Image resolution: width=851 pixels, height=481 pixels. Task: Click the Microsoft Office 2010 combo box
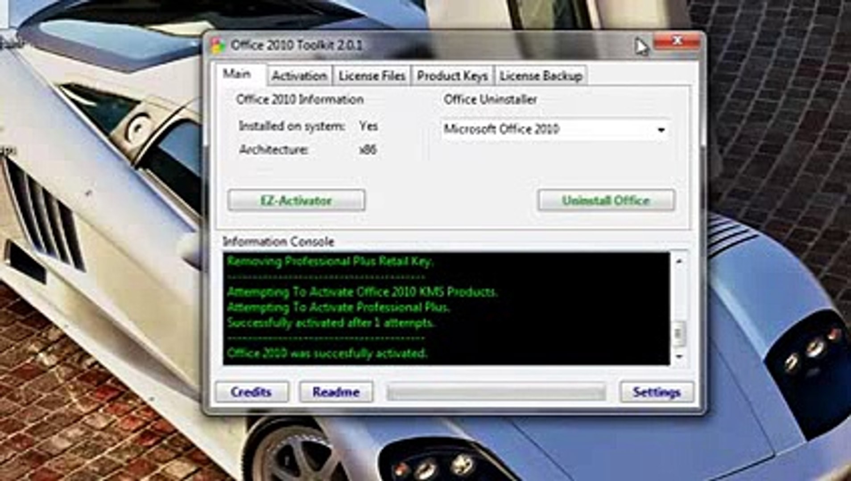point(554,130)
